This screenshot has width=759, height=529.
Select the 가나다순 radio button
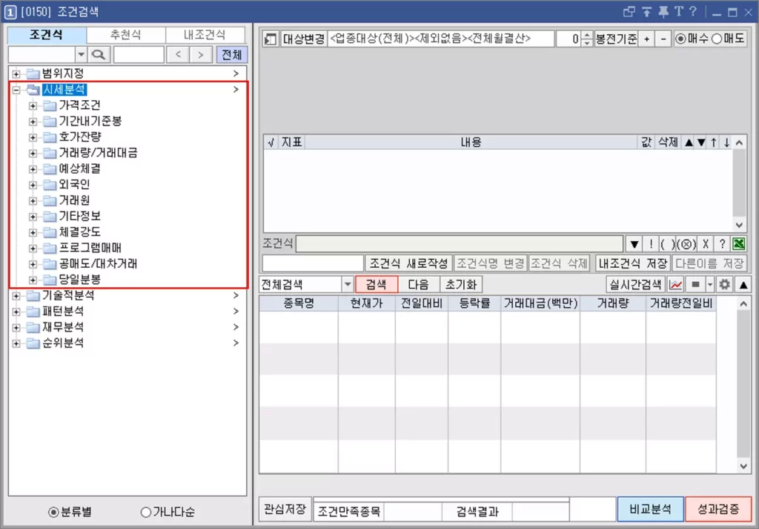pos(146,512)
